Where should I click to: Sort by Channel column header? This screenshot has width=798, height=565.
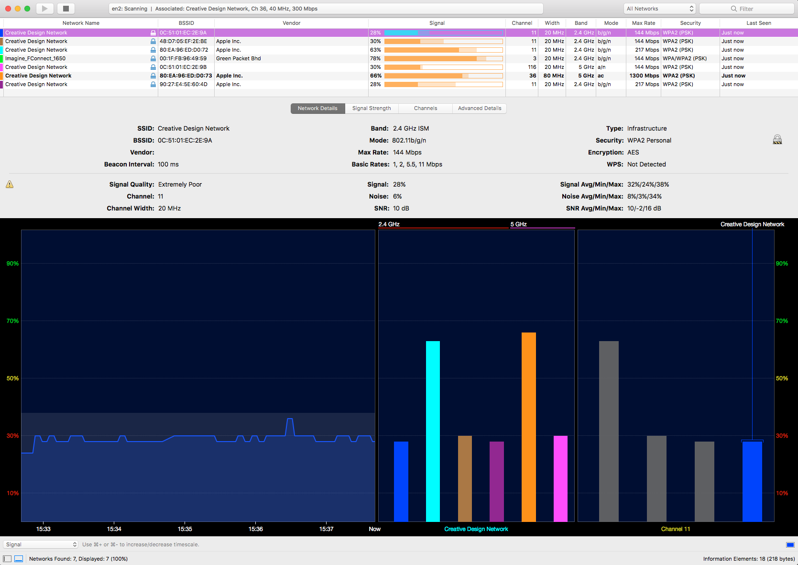(x=522, y=23)
